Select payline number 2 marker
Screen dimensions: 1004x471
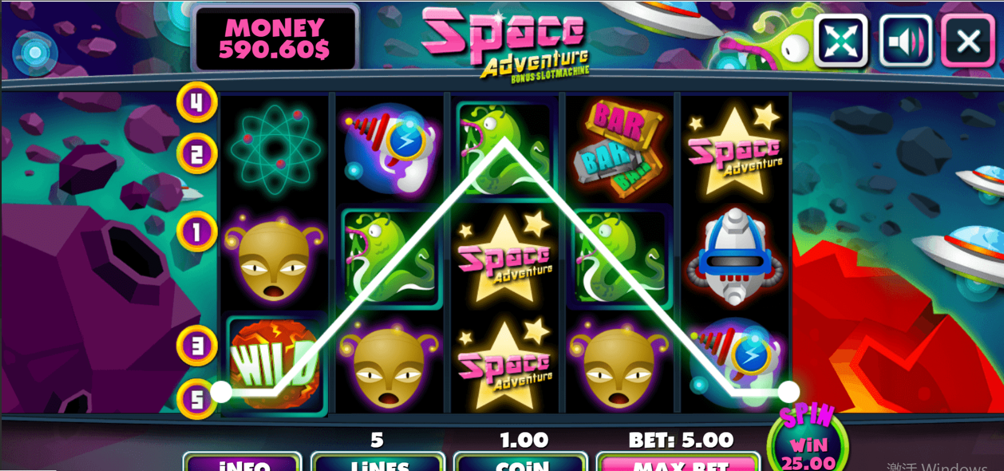pos(197,155)
